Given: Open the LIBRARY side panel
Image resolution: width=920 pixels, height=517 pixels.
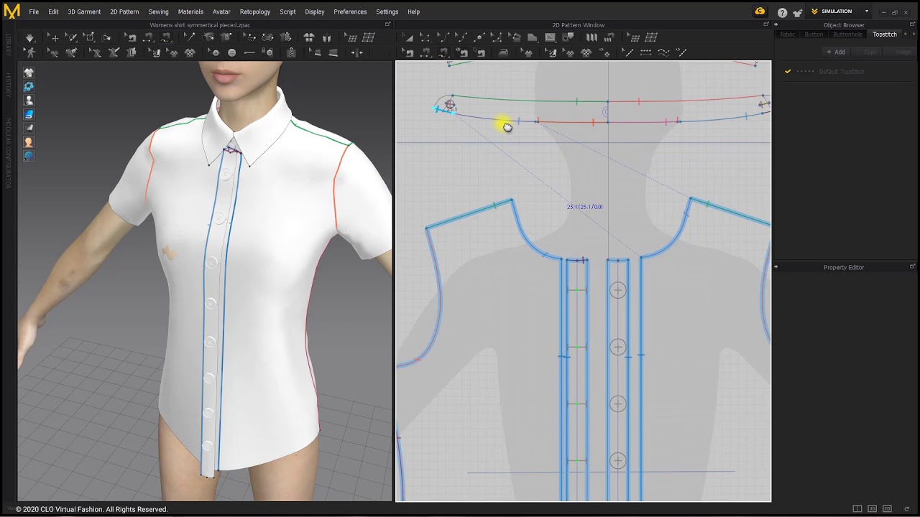Looking at the screenshot, I should [x=8, y=45].
